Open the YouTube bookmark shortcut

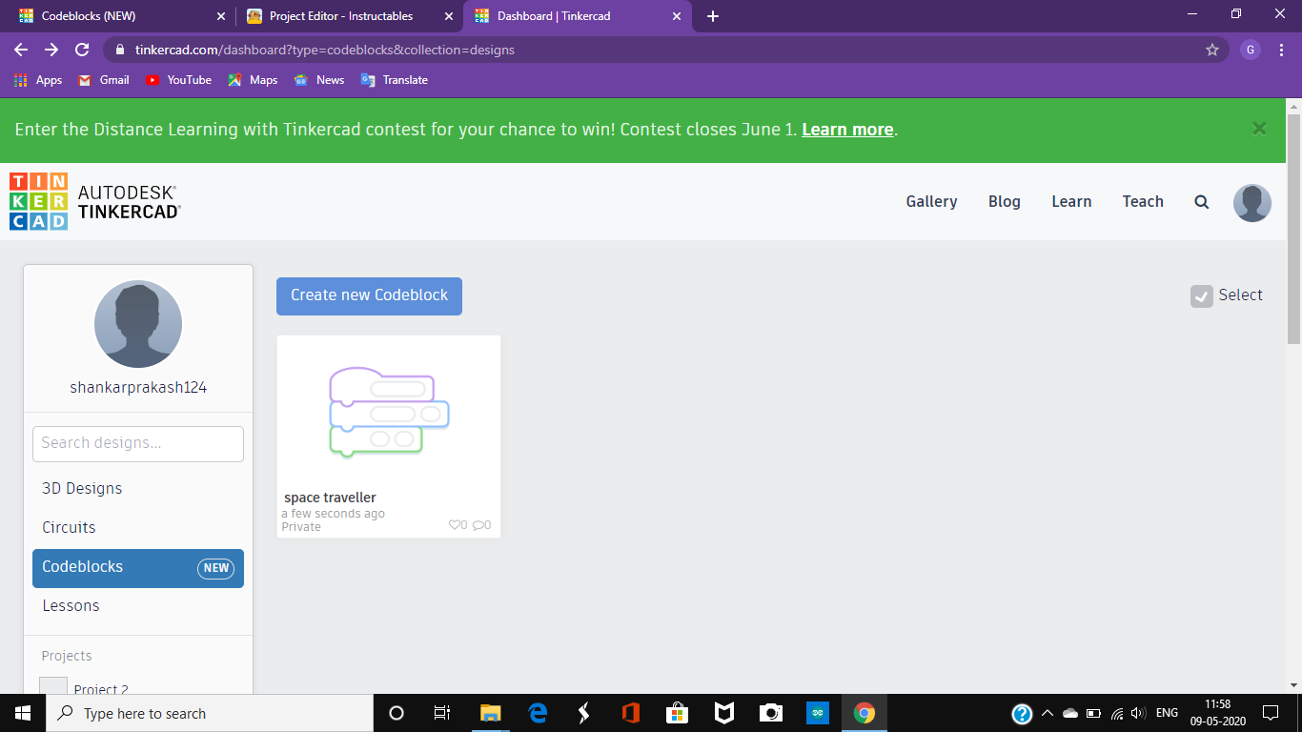point(177,80)
